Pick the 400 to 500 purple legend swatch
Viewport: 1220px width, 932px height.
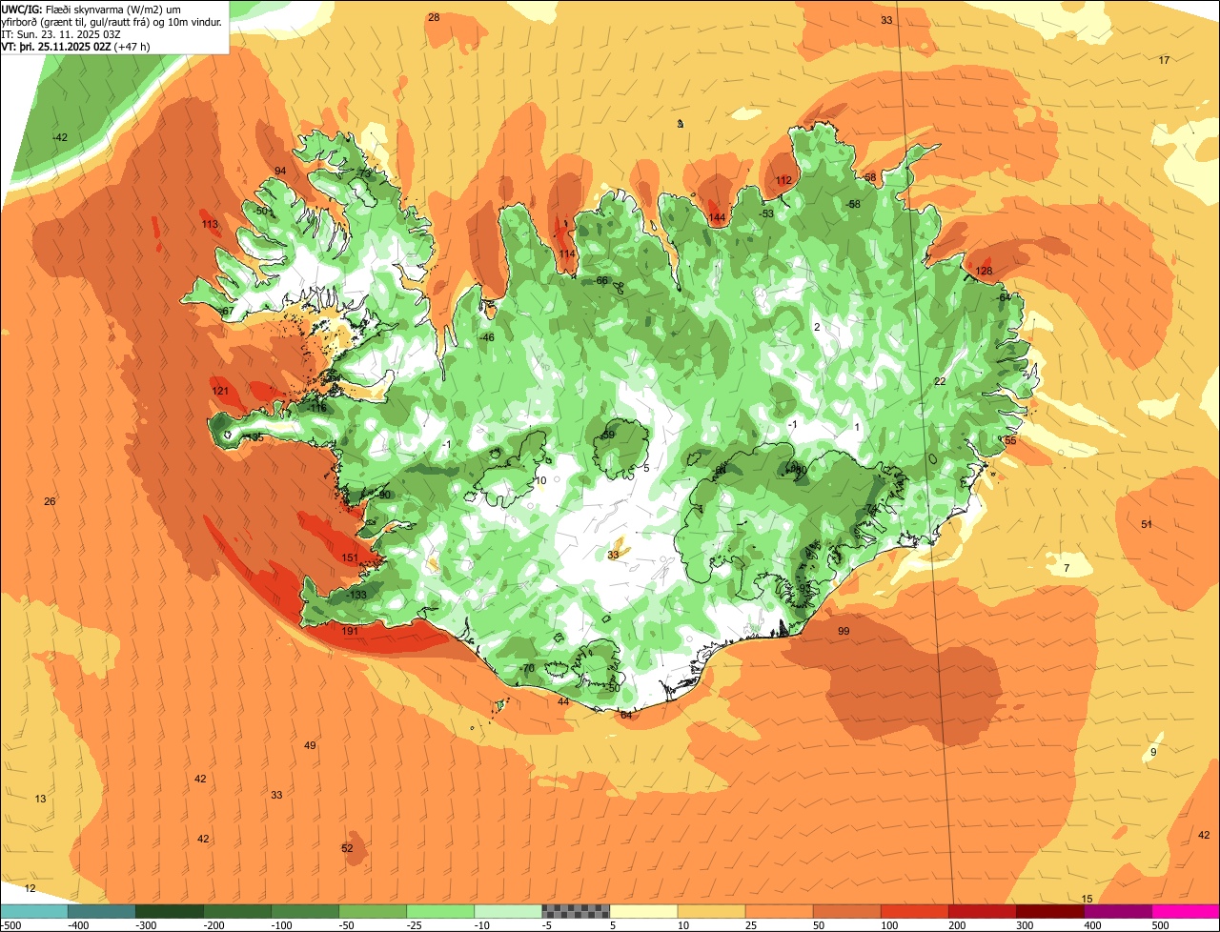click(1118, 911)
